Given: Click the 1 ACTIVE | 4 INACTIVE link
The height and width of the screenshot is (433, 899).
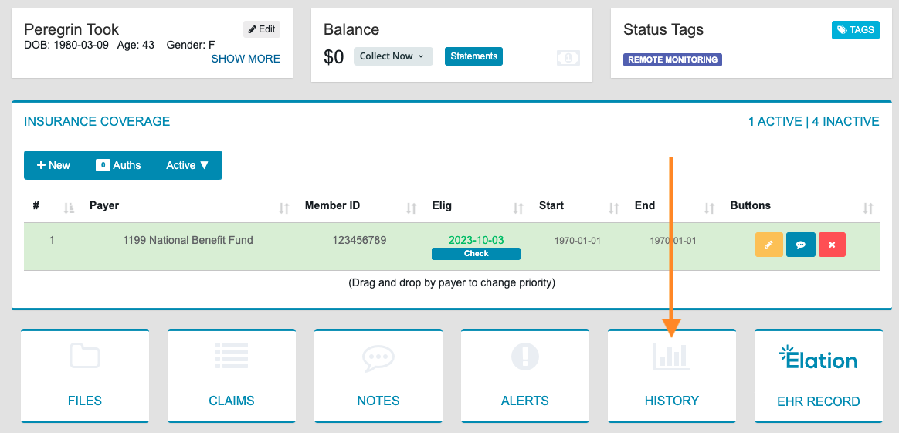Looking at the screenshot, I should click(813, 121).
